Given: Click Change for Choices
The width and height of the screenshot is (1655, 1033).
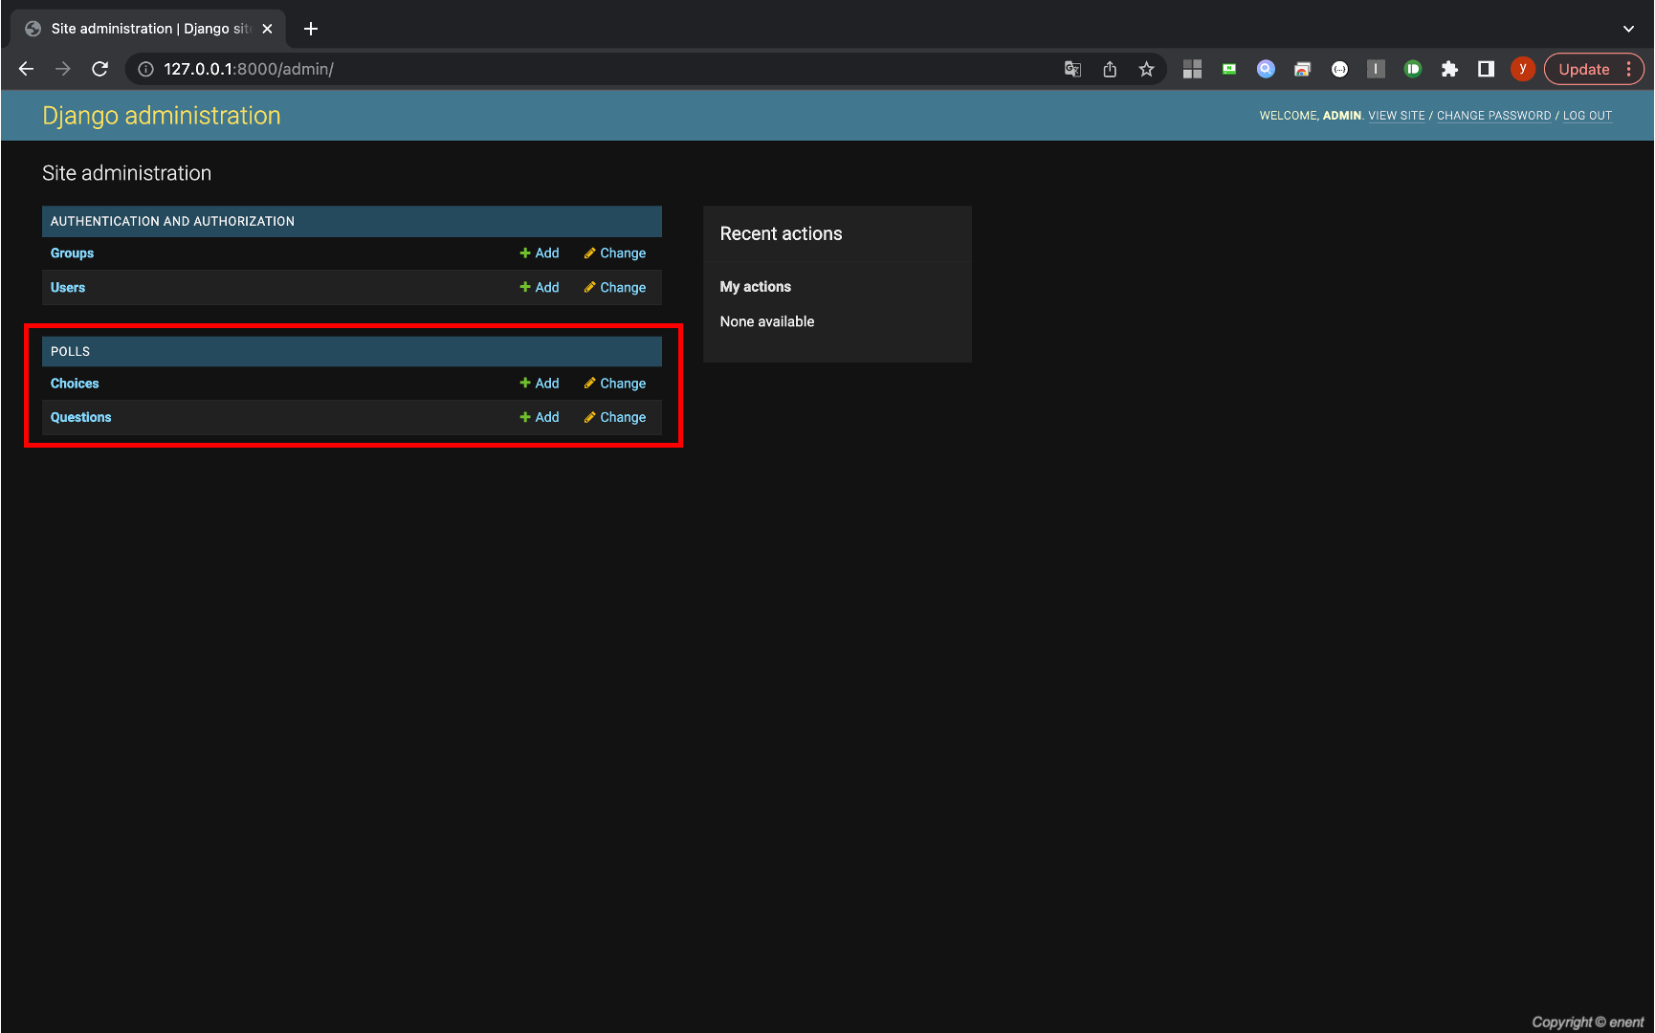Looking at the screenshot, I should (615, 384).
